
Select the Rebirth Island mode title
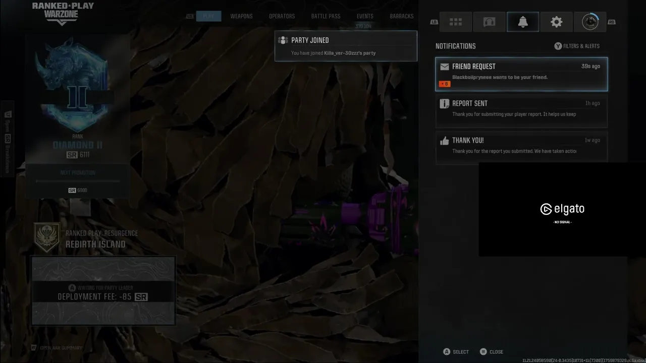(95, 244)
